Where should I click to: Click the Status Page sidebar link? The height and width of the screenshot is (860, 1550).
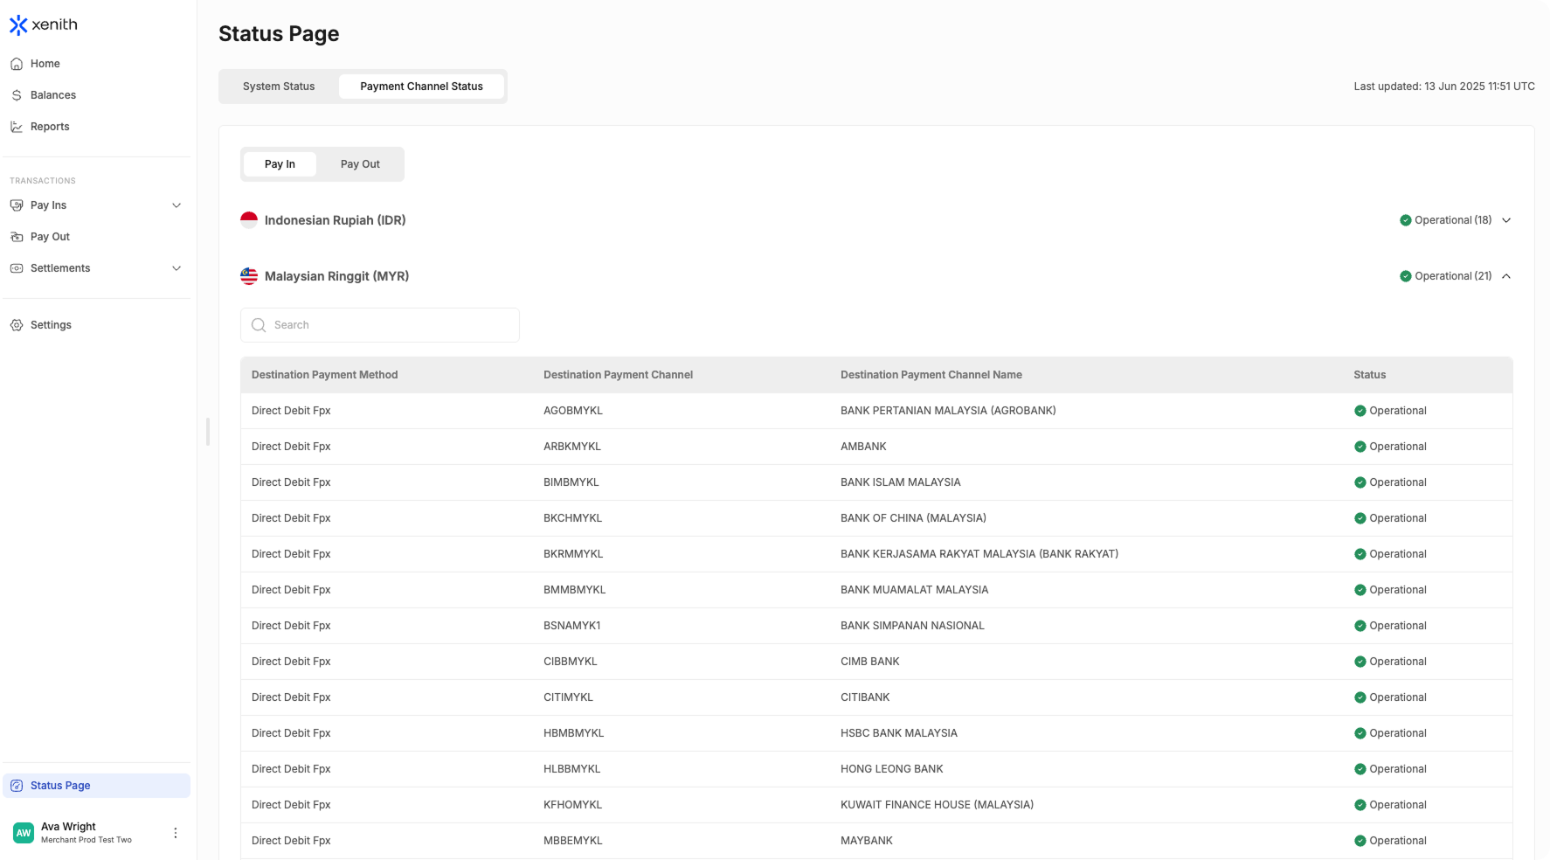pos(96,786)
